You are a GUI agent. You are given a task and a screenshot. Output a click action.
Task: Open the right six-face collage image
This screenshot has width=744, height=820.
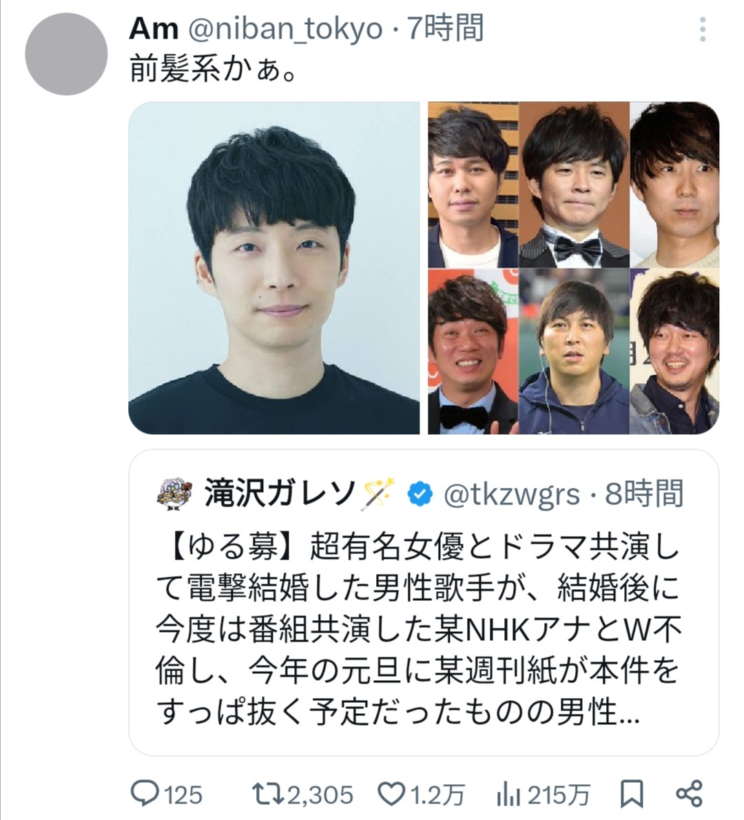574,268
